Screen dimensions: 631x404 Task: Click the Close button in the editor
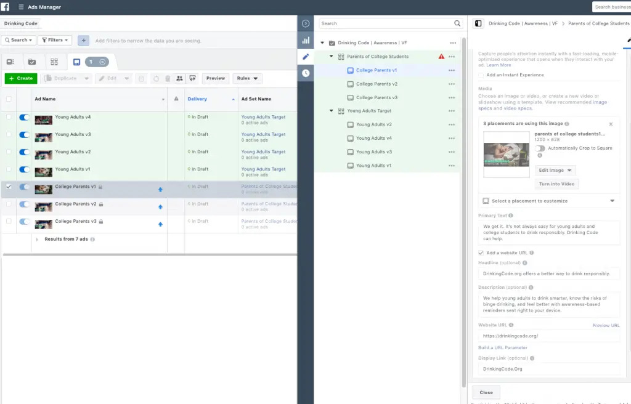click(486, 392)
